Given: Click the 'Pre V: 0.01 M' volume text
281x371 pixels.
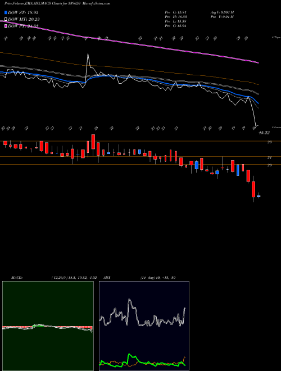Looking at the screenshot, I should (x=222, y=17).
